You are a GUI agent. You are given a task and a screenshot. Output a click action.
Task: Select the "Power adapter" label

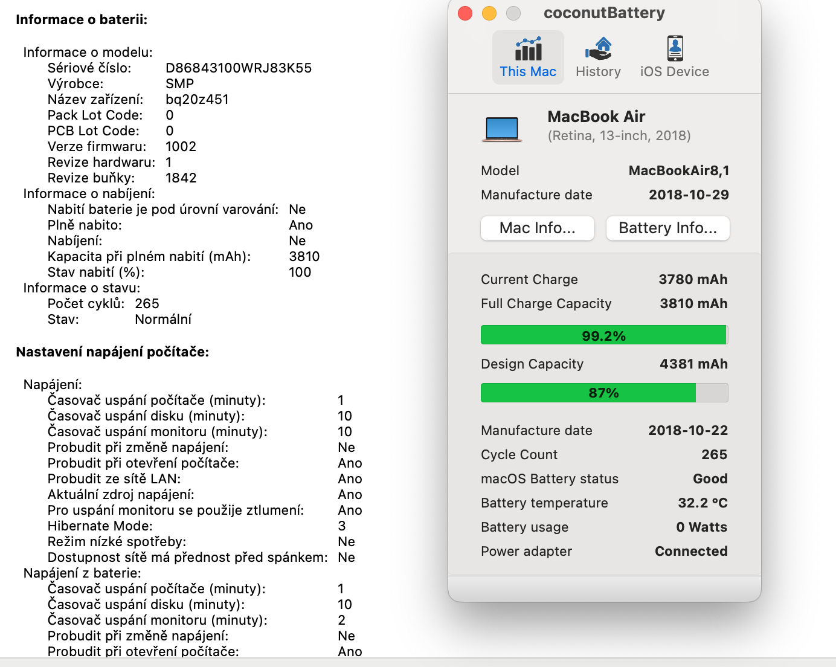point(526,551)
